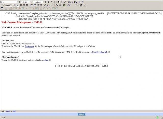
Task: Click the INCLUDE:BODY 13c8b372 placeholder
Action: [134, 14]
